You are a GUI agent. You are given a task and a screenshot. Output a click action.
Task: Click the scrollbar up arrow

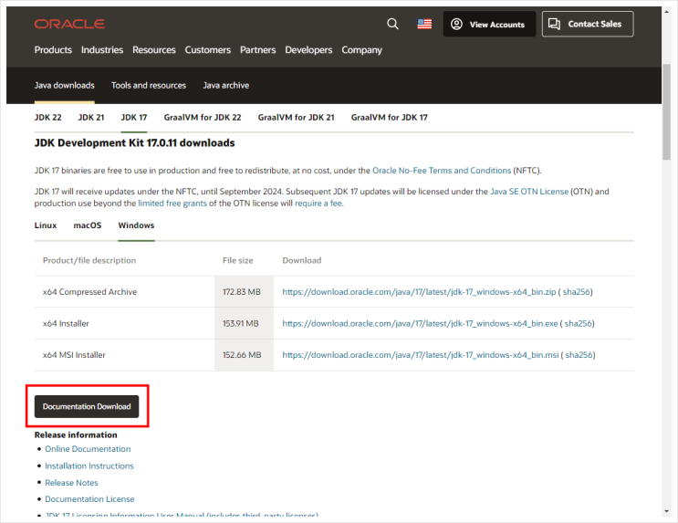(666, 12)
